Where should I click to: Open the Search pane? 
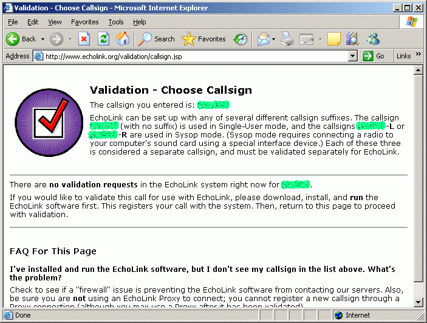click(x=156, y=39)
